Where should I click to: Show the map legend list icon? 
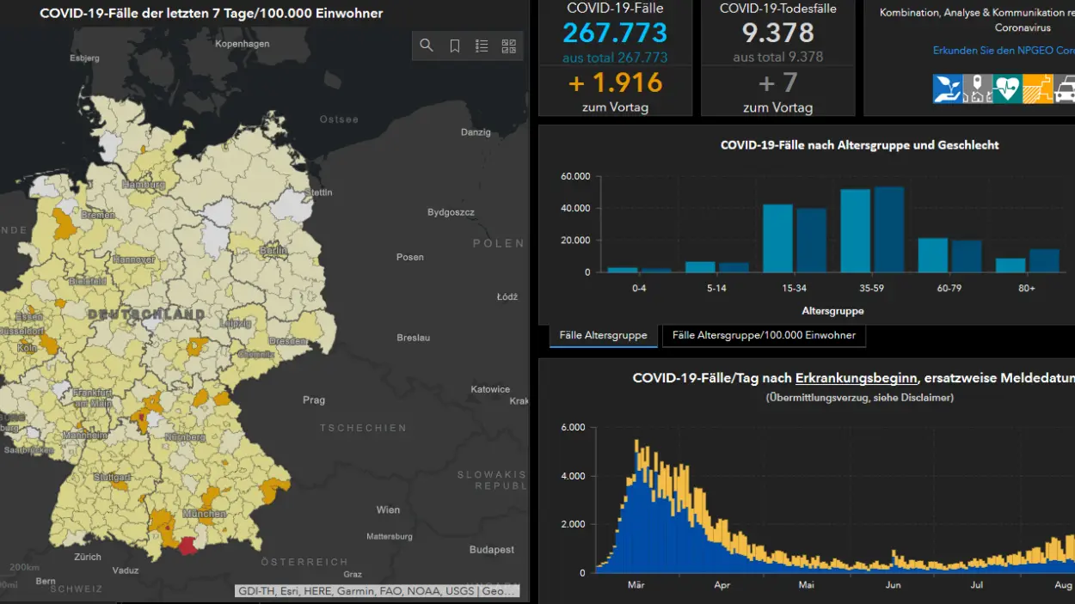coord(482,46)
